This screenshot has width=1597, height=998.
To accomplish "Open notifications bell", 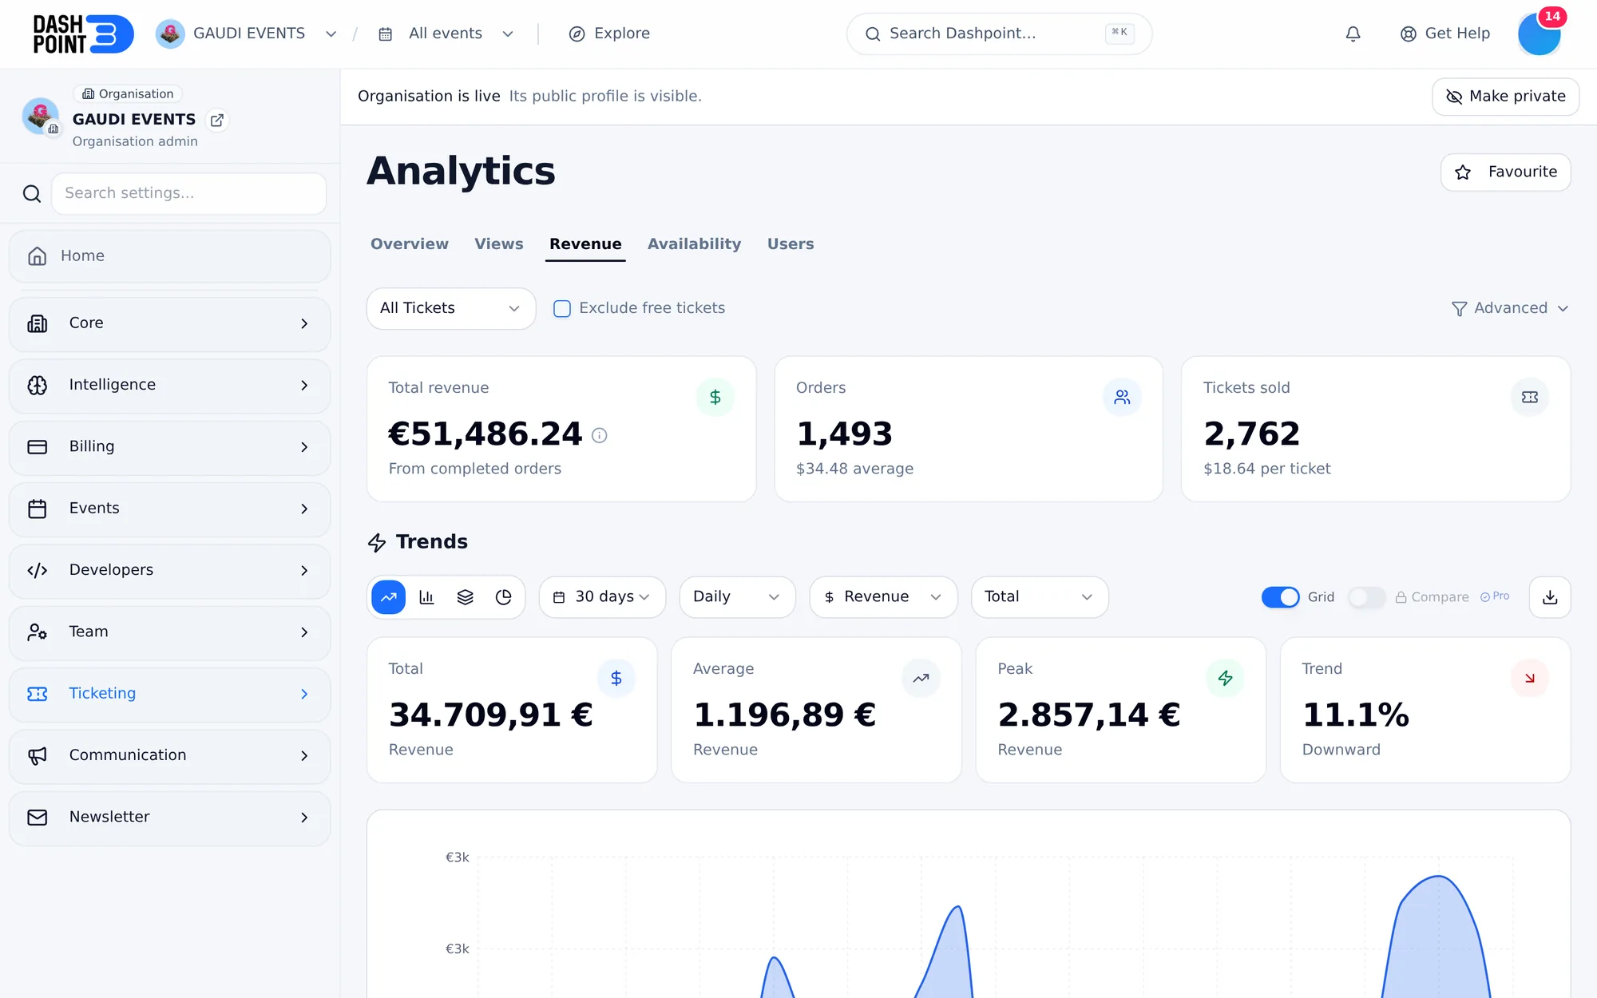I will (1353, 34).
